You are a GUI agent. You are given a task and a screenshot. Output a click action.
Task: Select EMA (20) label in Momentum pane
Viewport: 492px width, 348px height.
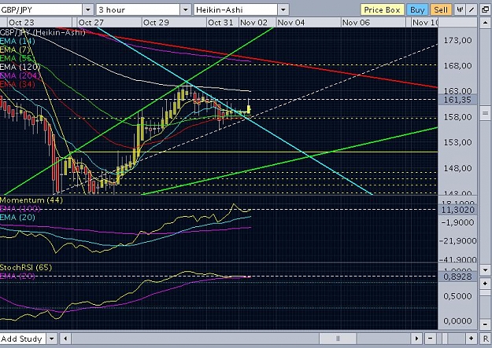[17, 217]
